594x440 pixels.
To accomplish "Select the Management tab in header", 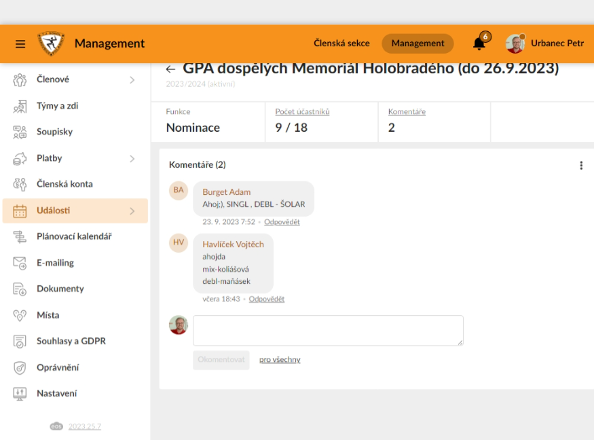I will [417, 43].
